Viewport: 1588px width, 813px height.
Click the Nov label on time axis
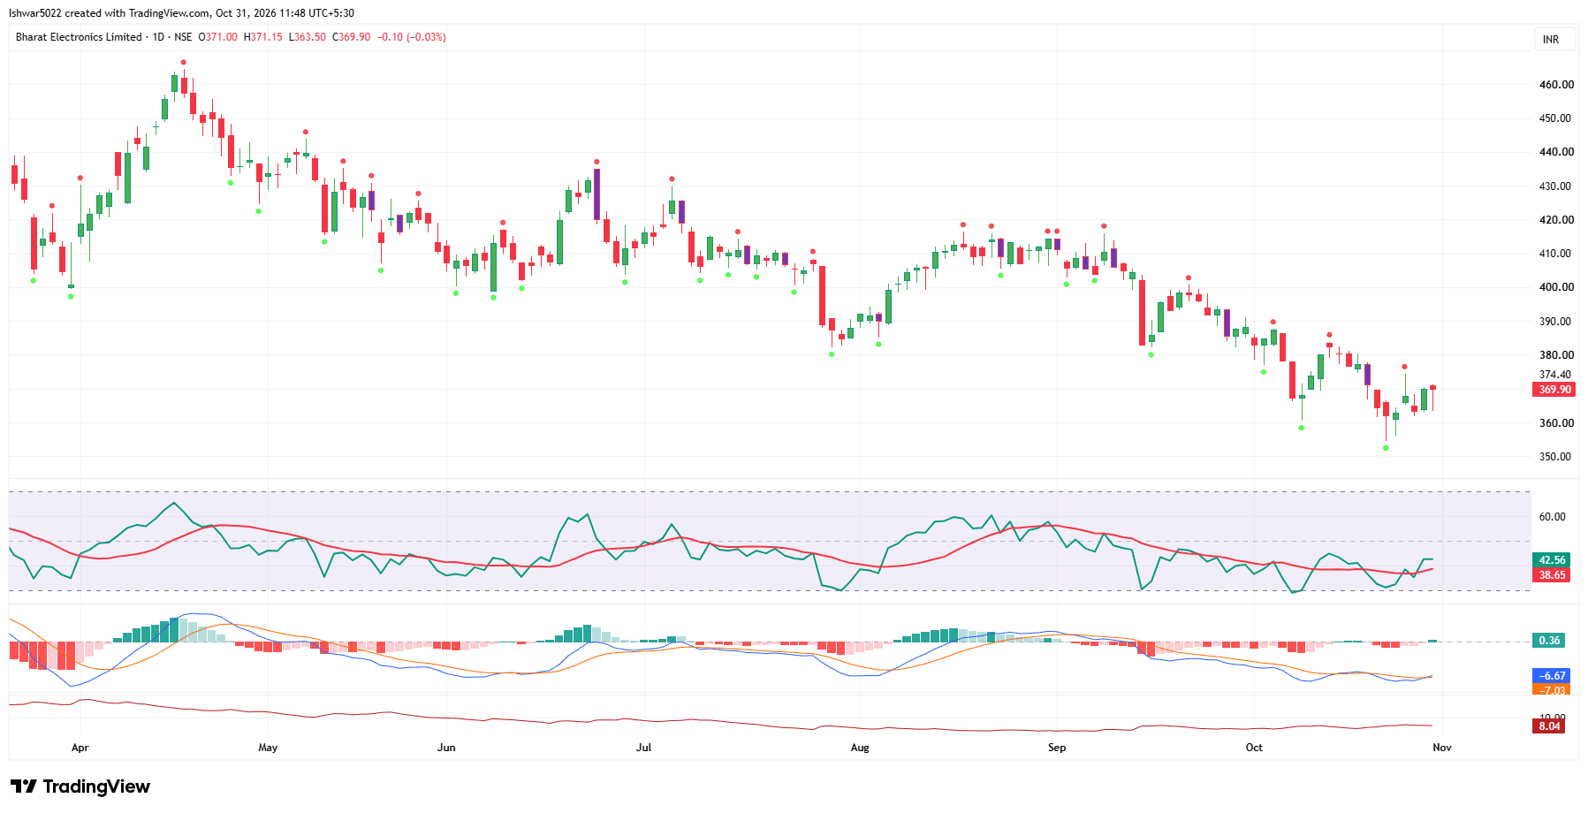tap(1442, 748)
